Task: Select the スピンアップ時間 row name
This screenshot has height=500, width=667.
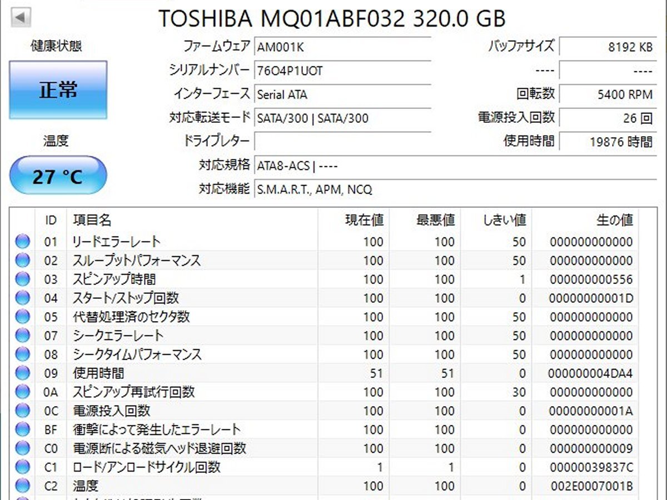Action: click(x=115, y=279)
